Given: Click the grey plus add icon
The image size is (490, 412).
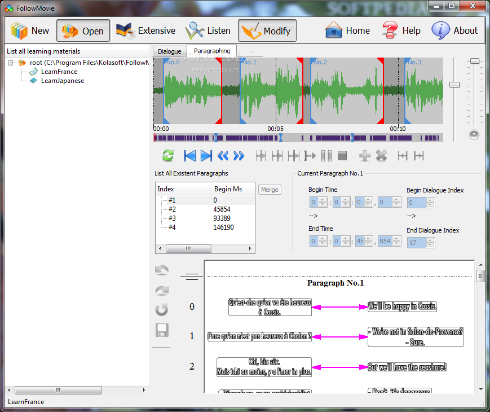Looking at the screenshot, I should click(365, 156).
